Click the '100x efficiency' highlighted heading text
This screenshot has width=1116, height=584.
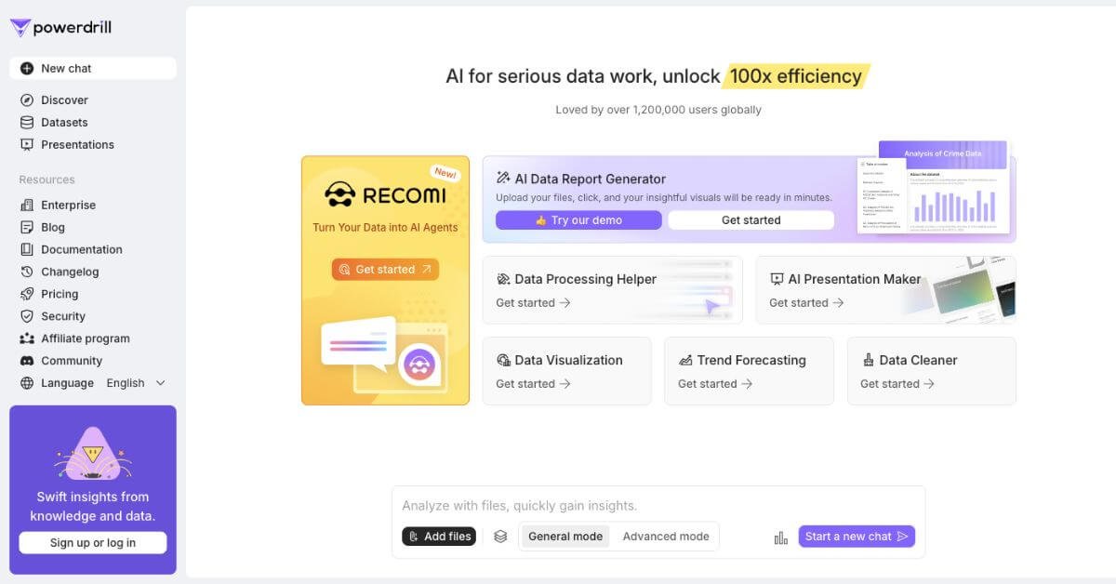(796, 76)
